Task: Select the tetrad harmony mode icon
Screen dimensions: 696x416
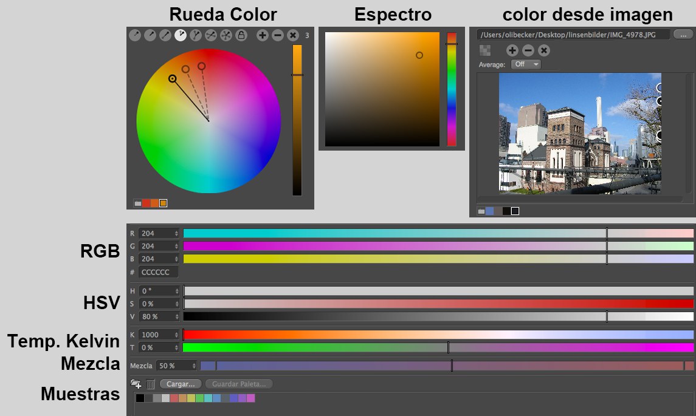Action: [x=211, y=35]
